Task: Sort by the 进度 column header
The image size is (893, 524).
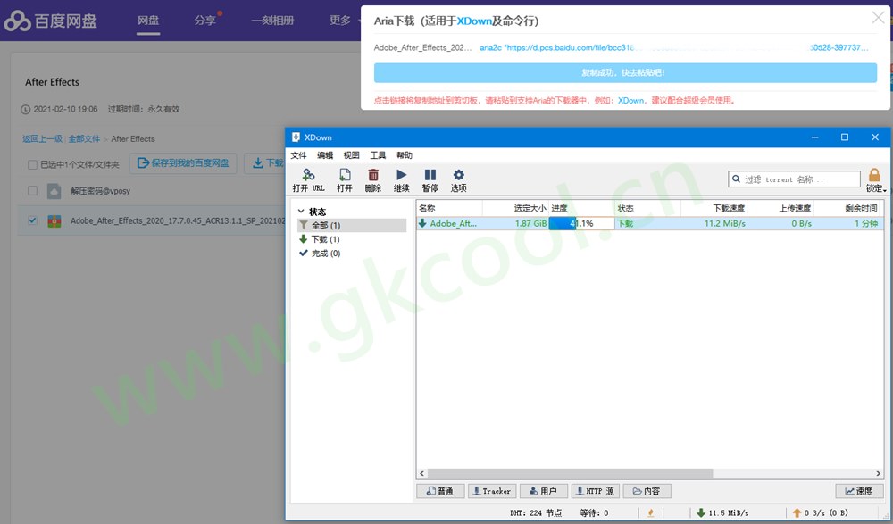Action: click(581, 208)
